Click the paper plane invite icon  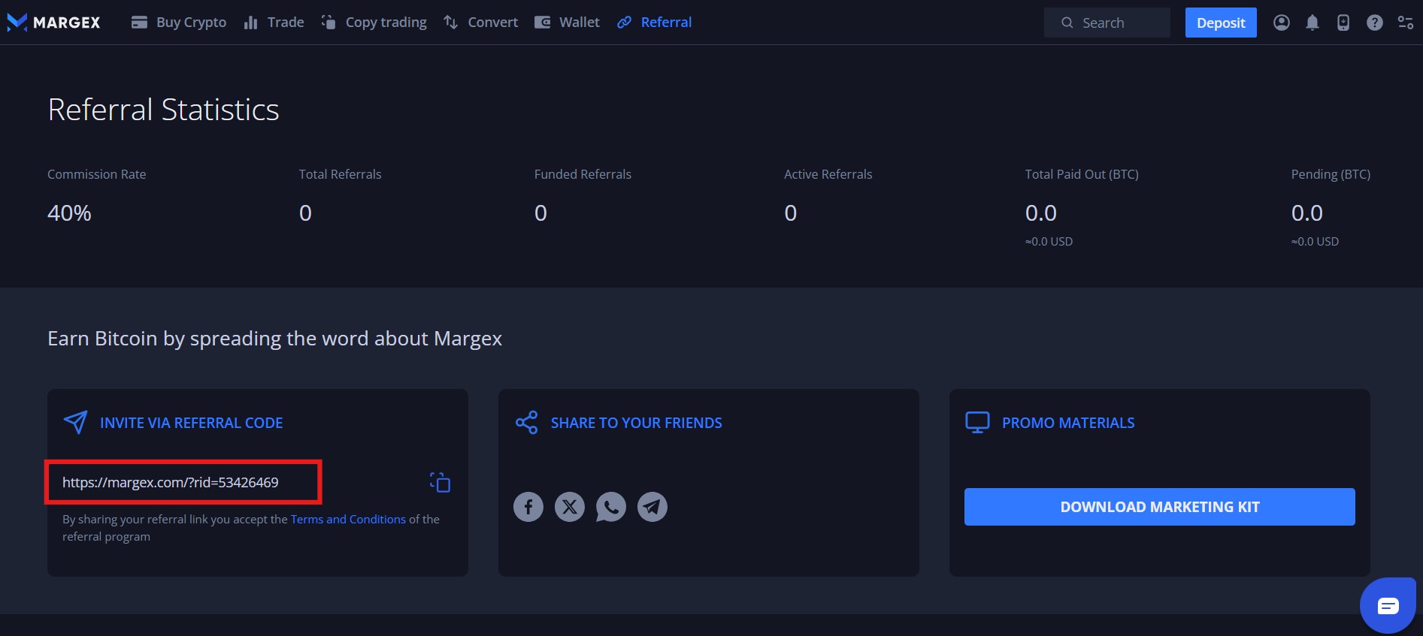(x=75, y=422)
